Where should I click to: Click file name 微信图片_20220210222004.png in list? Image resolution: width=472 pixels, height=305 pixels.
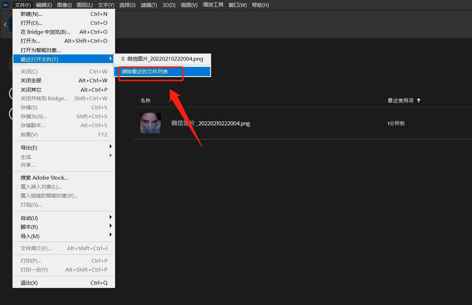click(211, 123)
